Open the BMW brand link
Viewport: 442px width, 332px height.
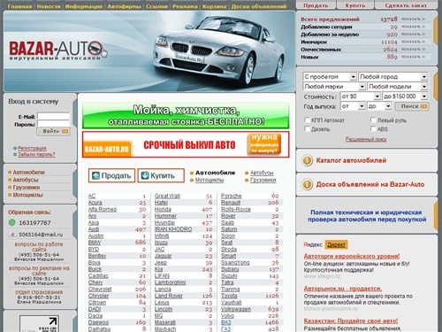pos(95,243)
